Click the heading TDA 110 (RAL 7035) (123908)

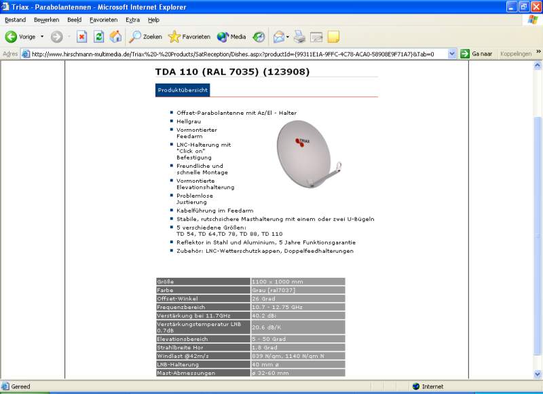(232, 72)
